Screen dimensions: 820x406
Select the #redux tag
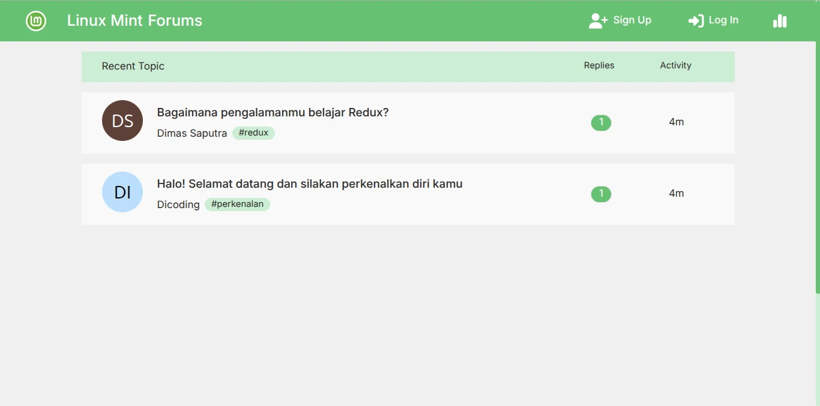coord(253,133)
